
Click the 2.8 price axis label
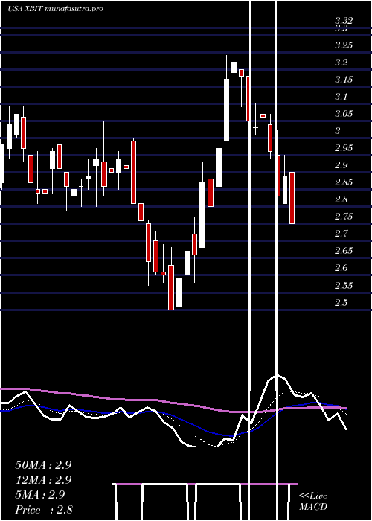click(341, 199)
